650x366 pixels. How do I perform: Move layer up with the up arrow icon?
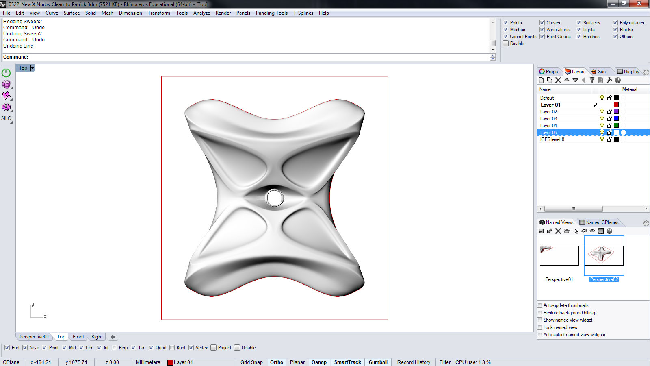567,80
